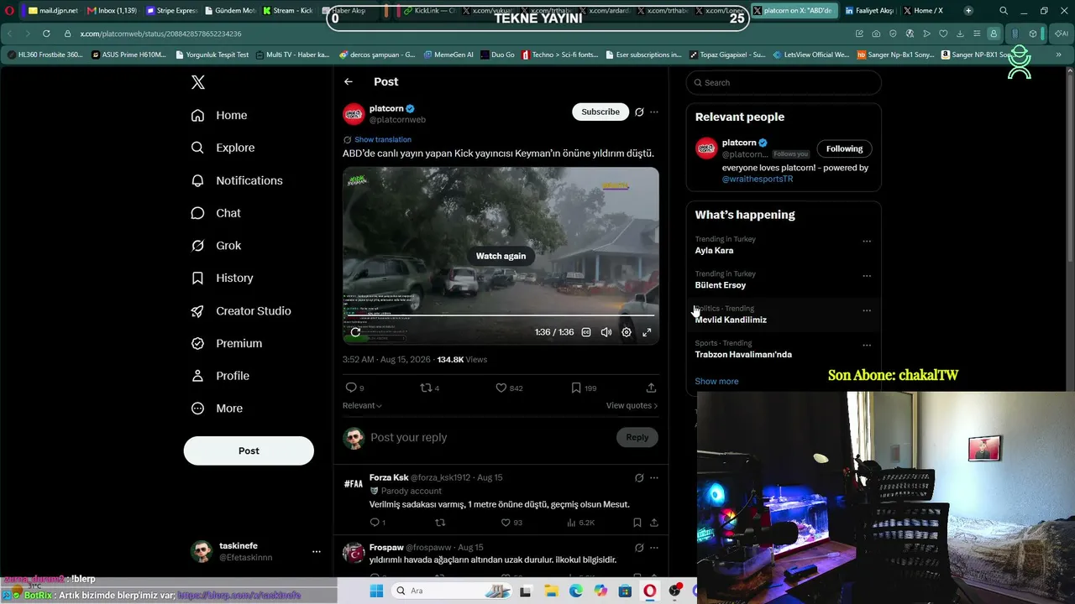Viewport: 1075px width, 604px height.
Task: Open Grok from the X sidebar
Action: coord(216,246)
